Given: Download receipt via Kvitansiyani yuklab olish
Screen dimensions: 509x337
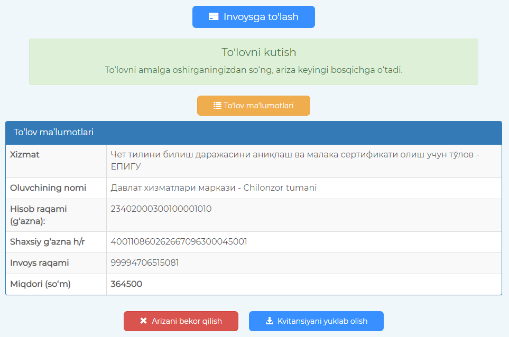Looking at the screenshot, I should point(316,321).
